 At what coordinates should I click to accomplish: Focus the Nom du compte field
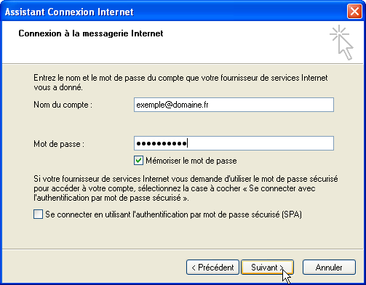(234, 105)
